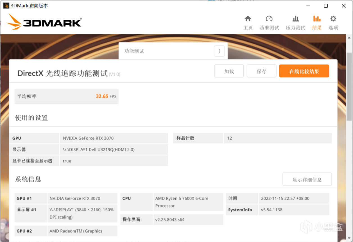353x242 pixels.
Task: Click the v2.25.8043 s64 version value
Action: point(188,220)
